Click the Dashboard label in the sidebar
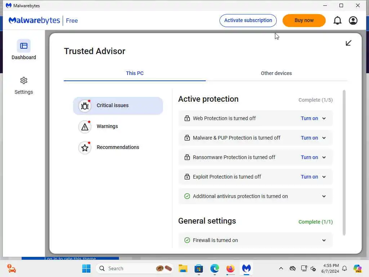Viewport: 369px width, 277px height. 23,57
